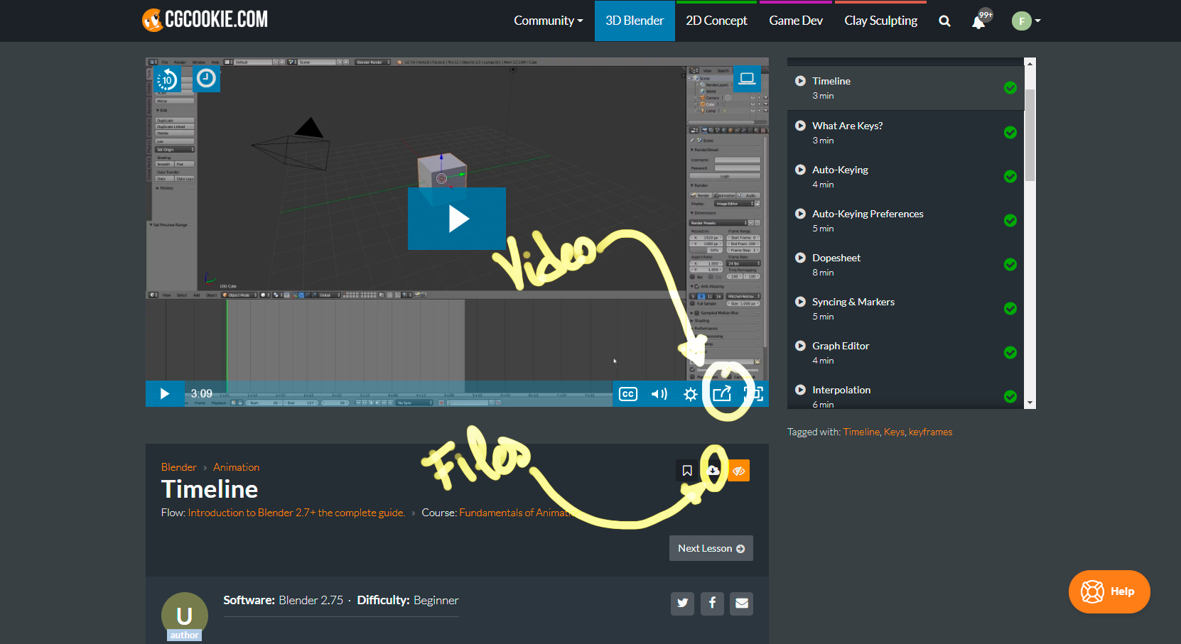Image resolution: width=1181 pixels, height=644 pixels.
Task: Open the author avatar U
Action: click(185, 616)
